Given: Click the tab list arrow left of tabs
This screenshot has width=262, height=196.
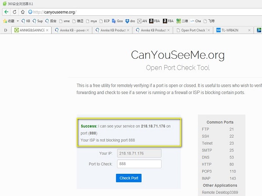Looking at the screenshot, I should coord(6,30).
